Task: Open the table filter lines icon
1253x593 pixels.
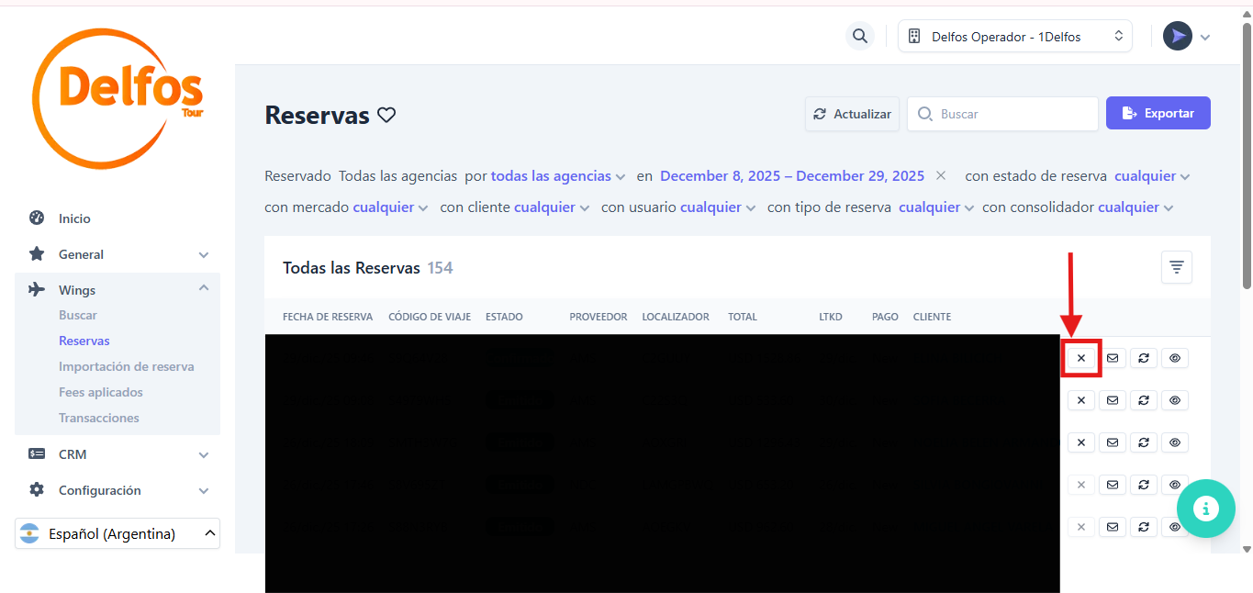Action: 1176,267
